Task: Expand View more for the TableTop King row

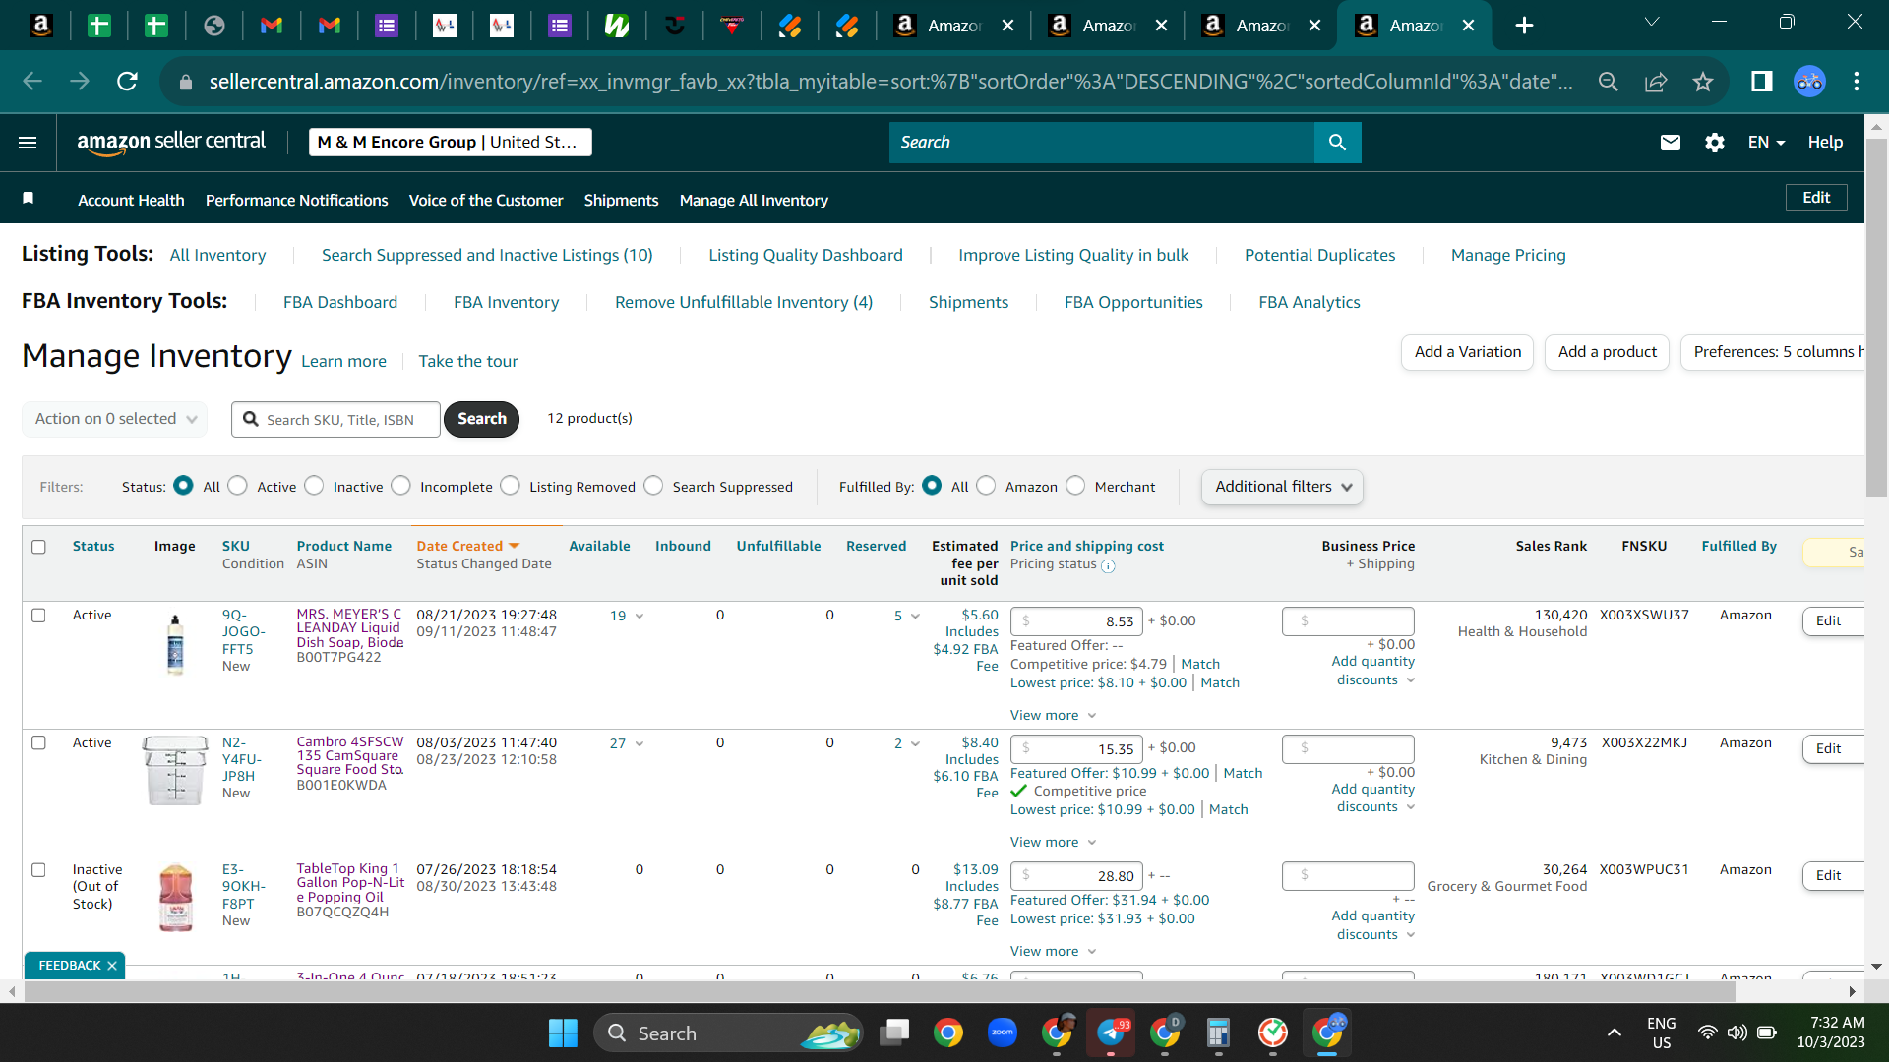Action: [x=1053, y=951]
